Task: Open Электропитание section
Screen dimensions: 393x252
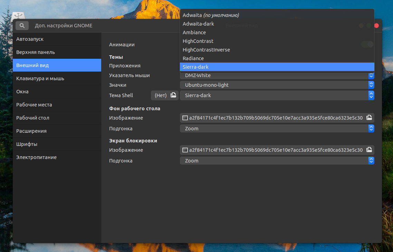Action: pyautogui.click(x=57, y=157)
